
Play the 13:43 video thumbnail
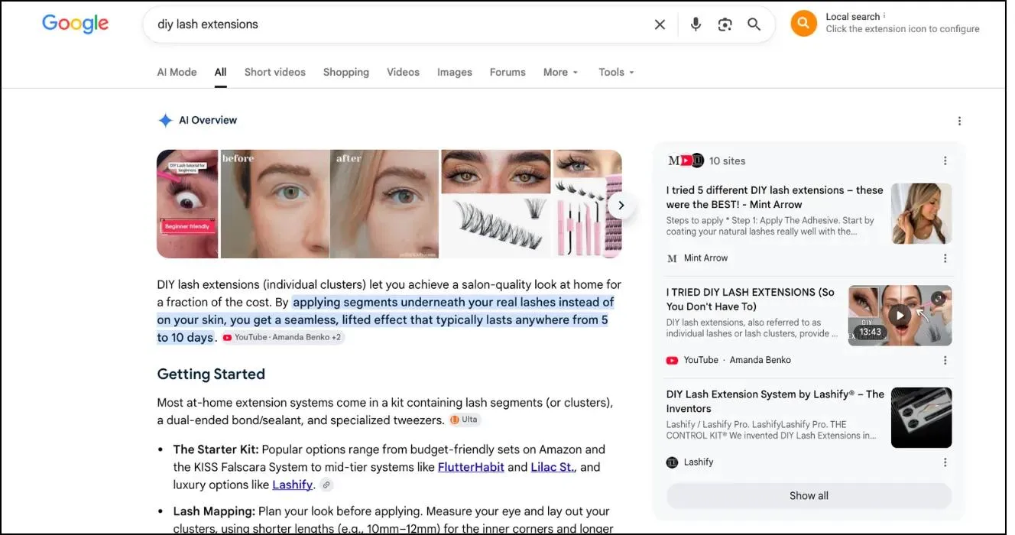click(x=900, y=315)
